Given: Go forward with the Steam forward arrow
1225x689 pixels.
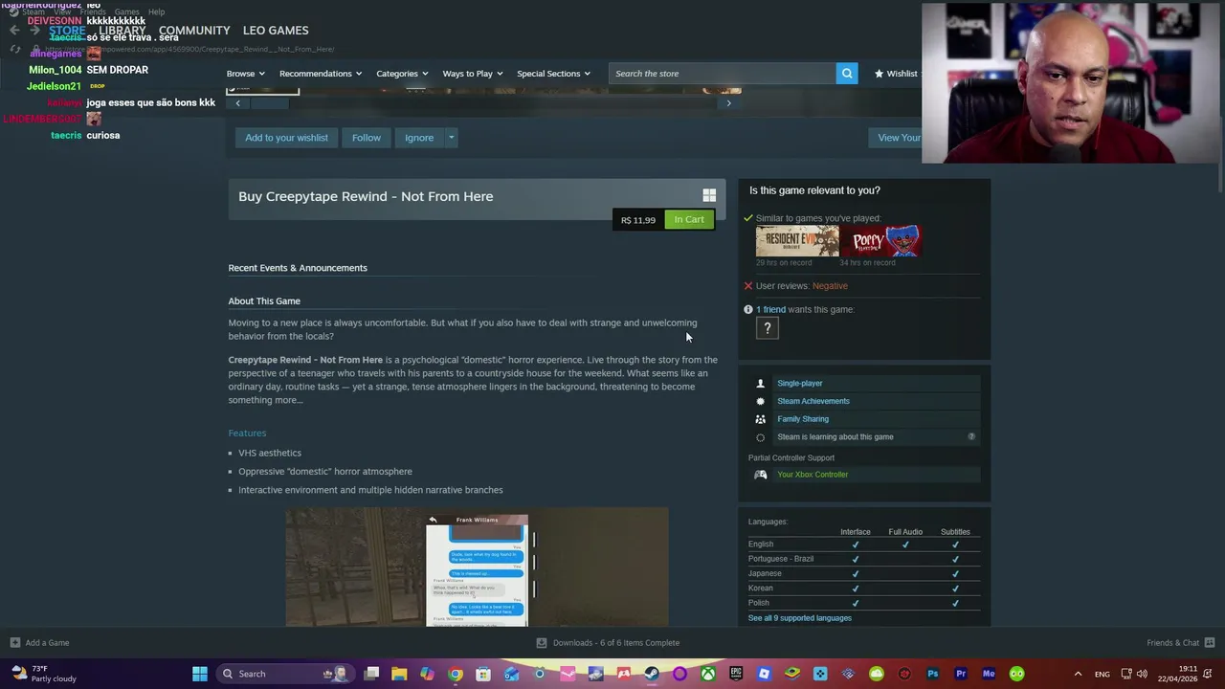Looking at the screenshot, I should (x=35, y=31).
